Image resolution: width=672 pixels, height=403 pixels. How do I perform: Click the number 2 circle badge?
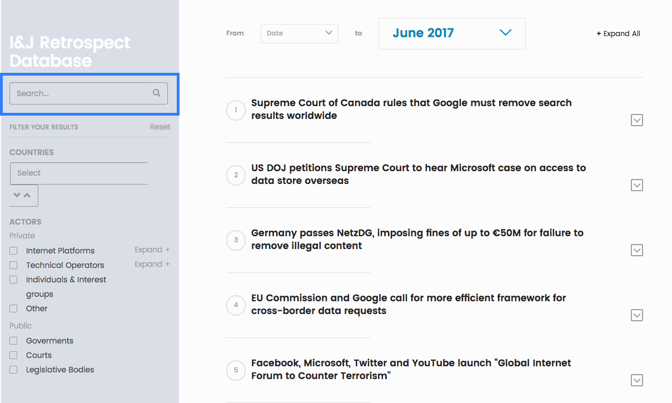tap(236, 175)
